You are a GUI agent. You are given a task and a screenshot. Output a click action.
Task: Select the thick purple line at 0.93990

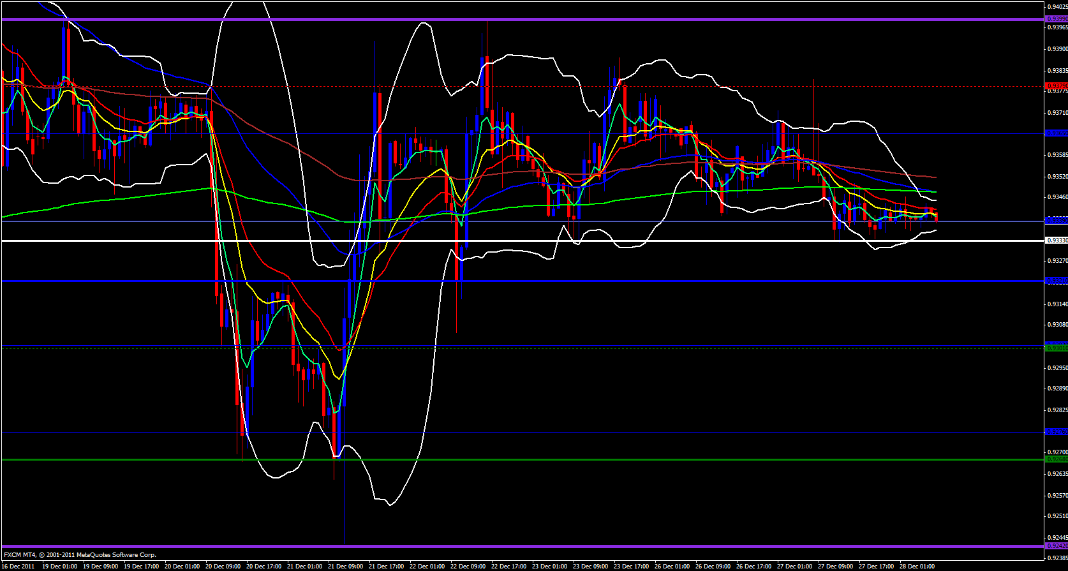[x=522, y=19]
